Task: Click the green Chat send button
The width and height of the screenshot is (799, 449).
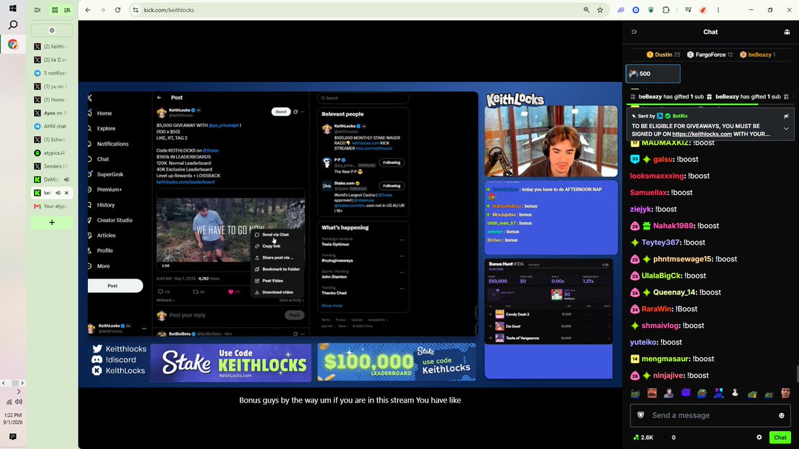Action: click(780, 437)
